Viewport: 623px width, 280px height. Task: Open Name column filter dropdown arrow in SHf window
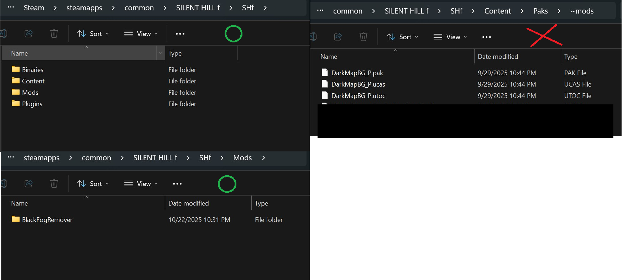click(x=160, y=53)
